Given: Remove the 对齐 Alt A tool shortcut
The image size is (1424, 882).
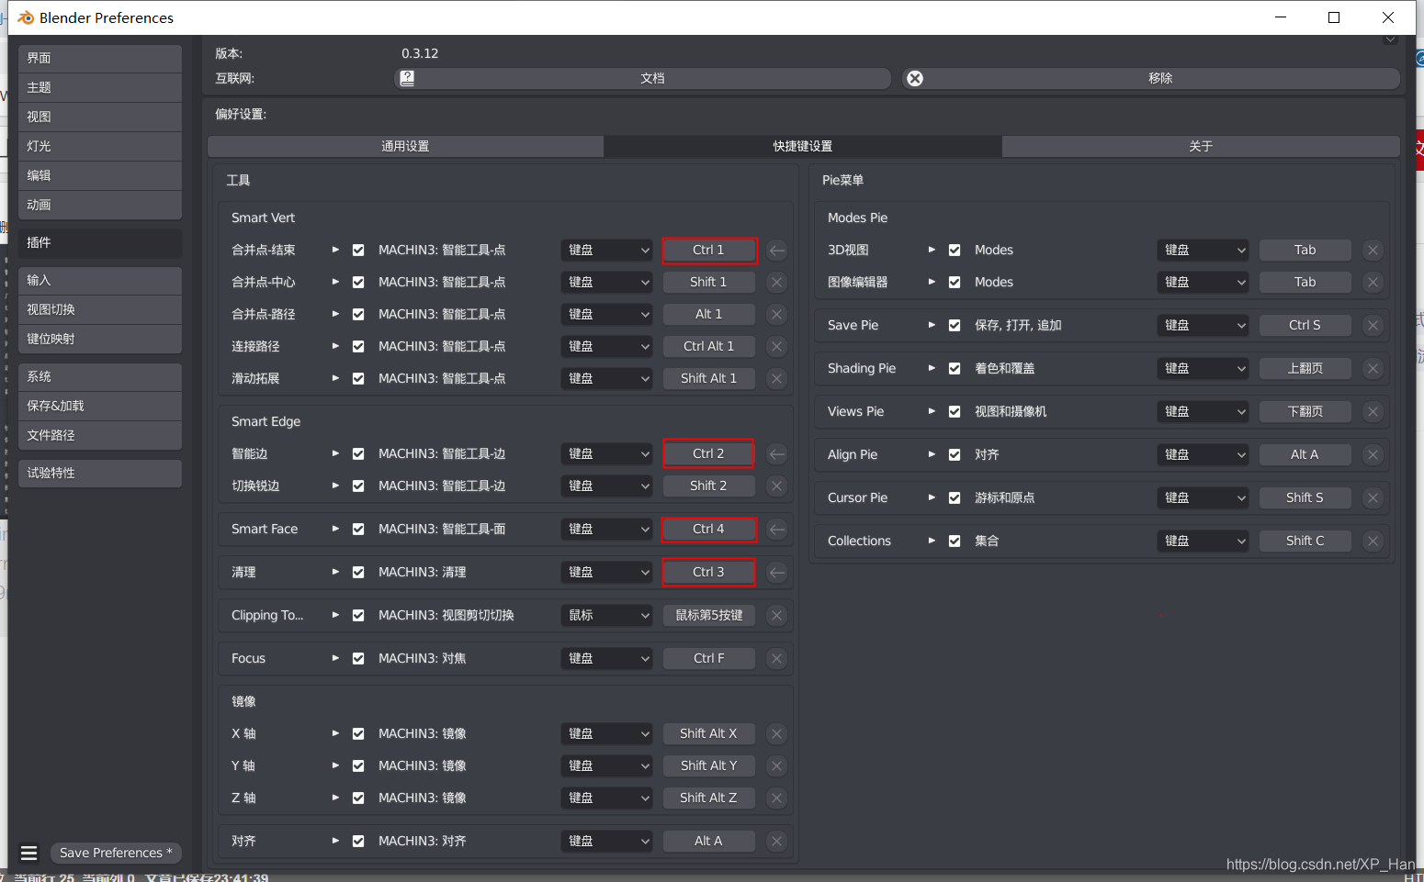Looking at the screenshot, I should [x=777, y=841].
